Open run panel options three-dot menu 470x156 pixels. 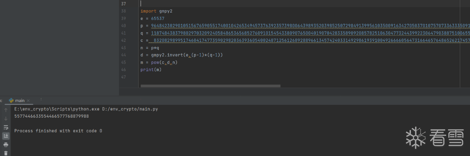tap(41, 100)
